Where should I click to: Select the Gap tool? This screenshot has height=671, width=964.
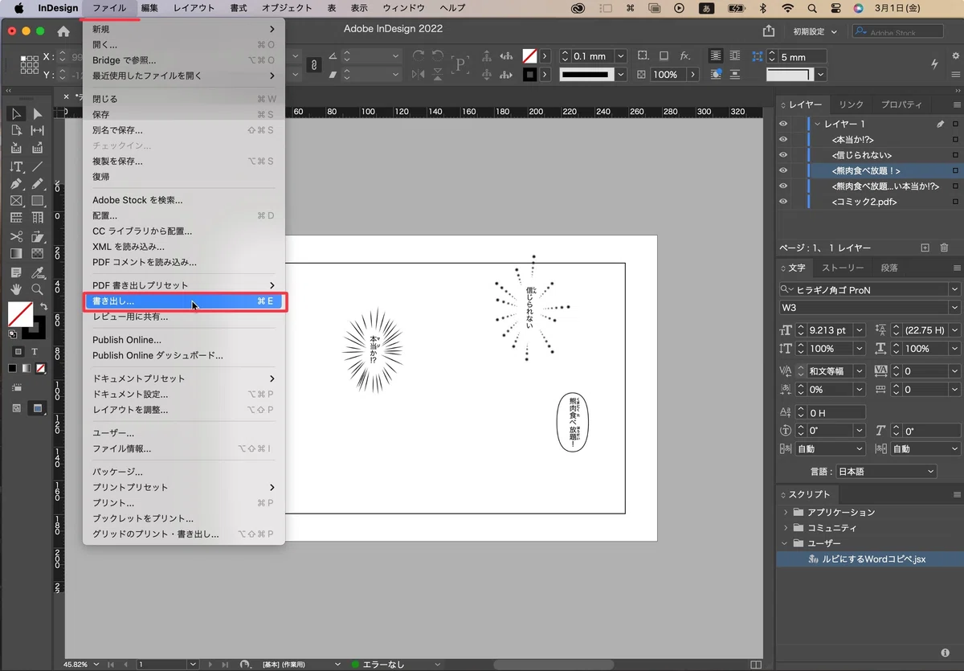tap(37, 131)
